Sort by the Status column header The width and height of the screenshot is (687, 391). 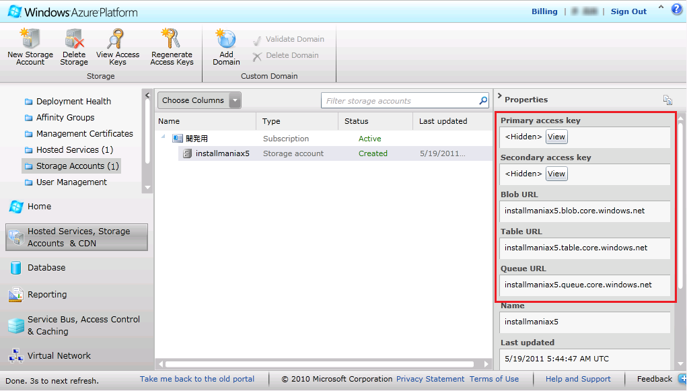coord(375,121)
